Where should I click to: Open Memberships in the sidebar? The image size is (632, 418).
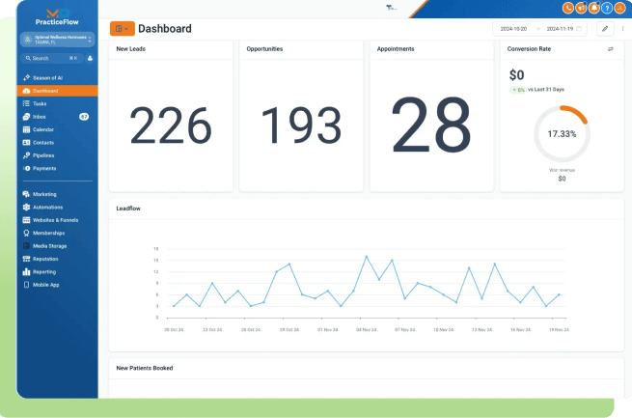coord(57,233)
